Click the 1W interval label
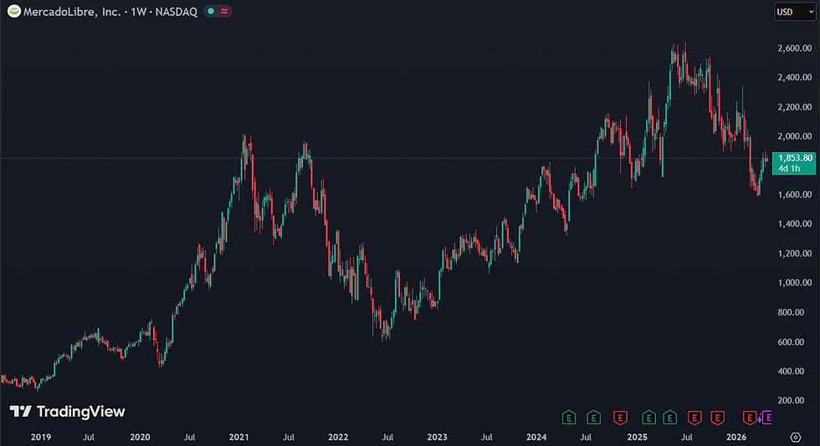The height and width of the screenshot is (446, 820). pyautogui.click(x=139, y=12)
